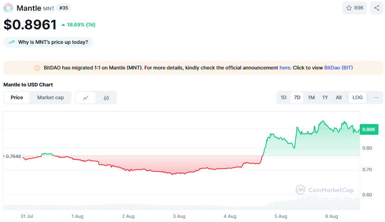Click the 1 Aug date axis label

coord(77,216)
